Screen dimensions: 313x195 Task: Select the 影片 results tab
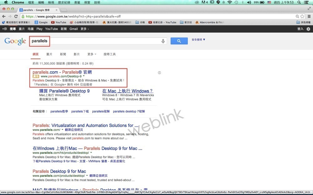(x=77, y=54)
